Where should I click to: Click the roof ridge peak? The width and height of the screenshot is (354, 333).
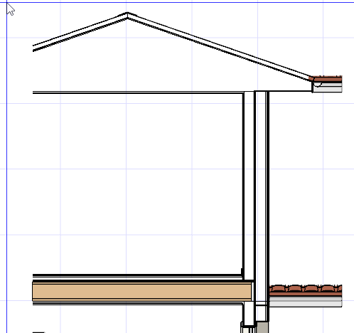[x=127, y=16]
